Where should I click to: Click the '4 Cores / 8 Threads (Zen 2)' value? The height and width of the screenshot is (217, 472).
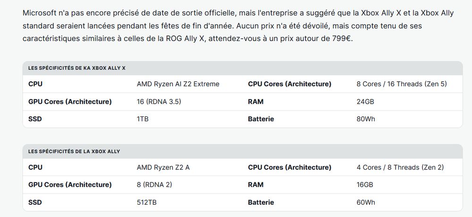point(400,167)
